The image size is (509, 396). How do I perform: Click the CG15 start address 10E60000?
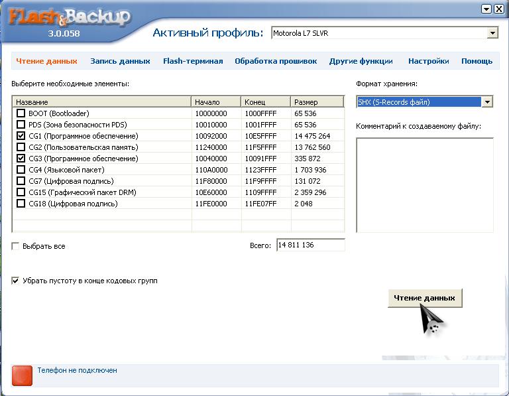(x=211, y=192)
